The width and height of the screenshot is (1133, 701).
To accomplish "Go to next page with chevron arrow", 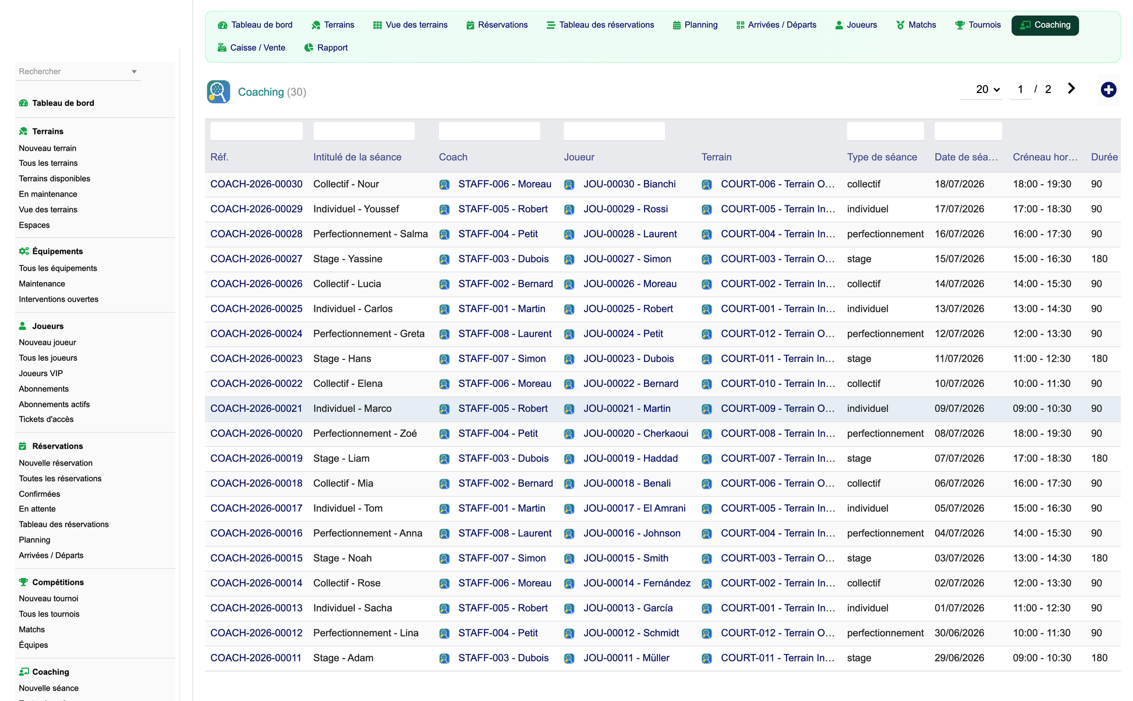I will click(1071, 88).
